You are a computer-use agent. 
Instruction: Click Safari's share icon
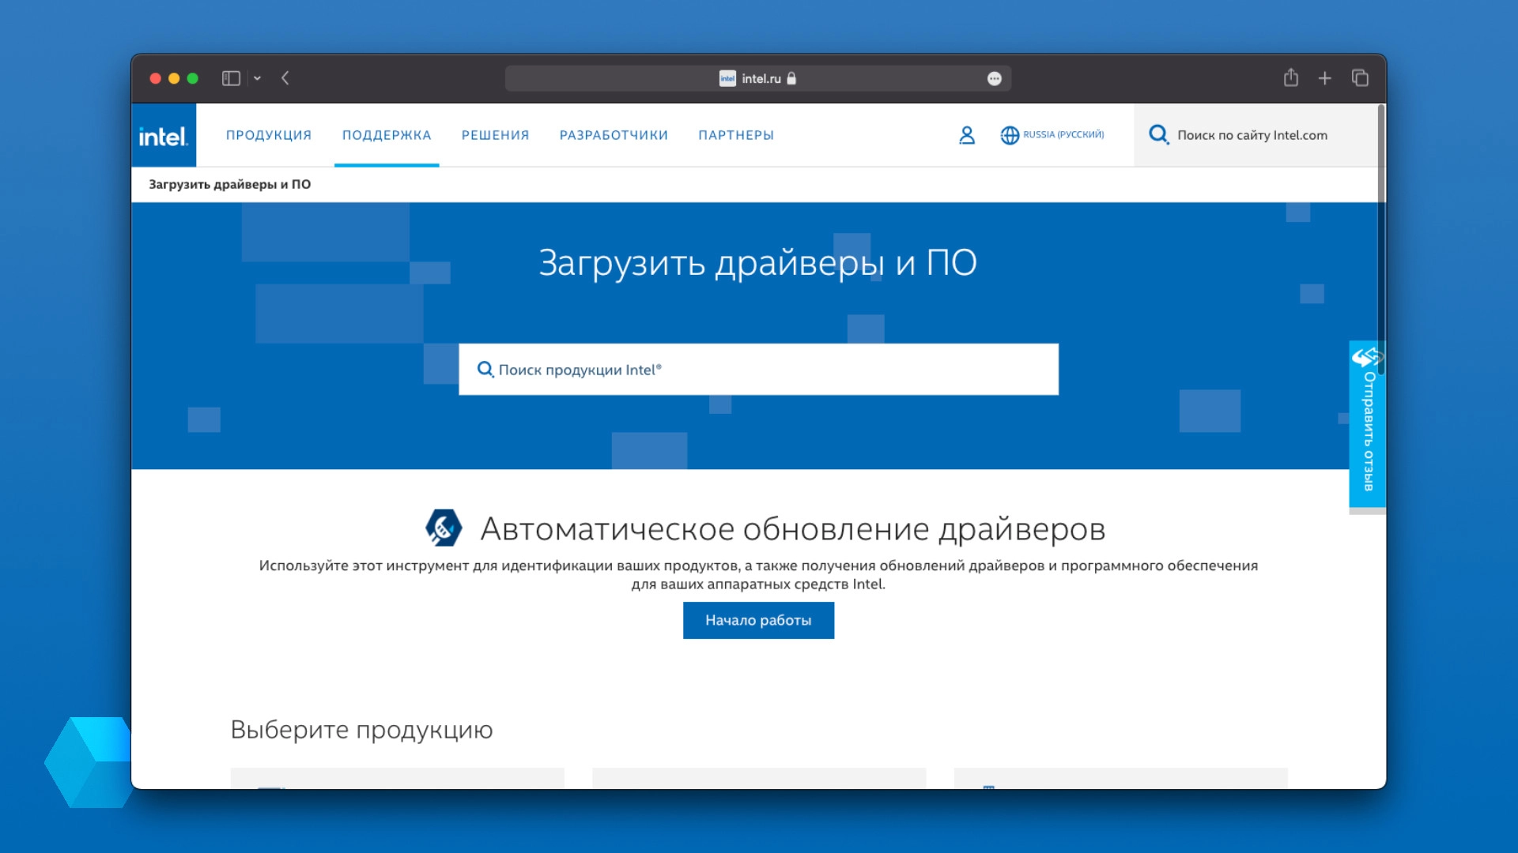click(x=1290, y=77)
